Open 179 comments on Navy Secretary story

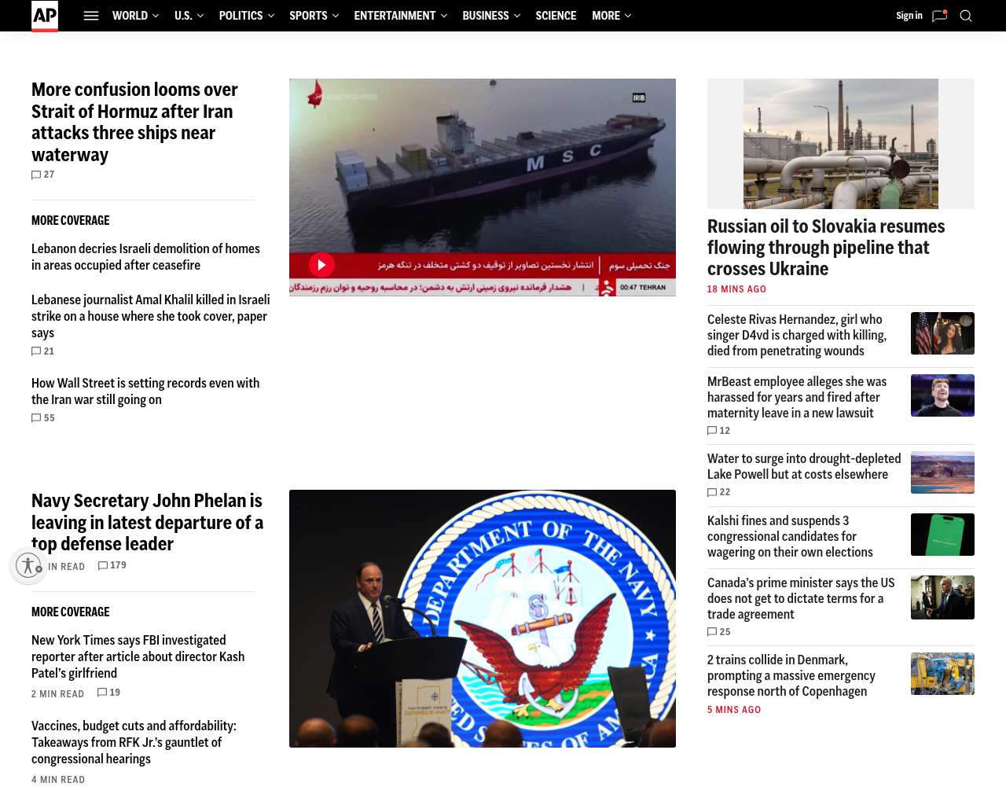coord(112,565)
